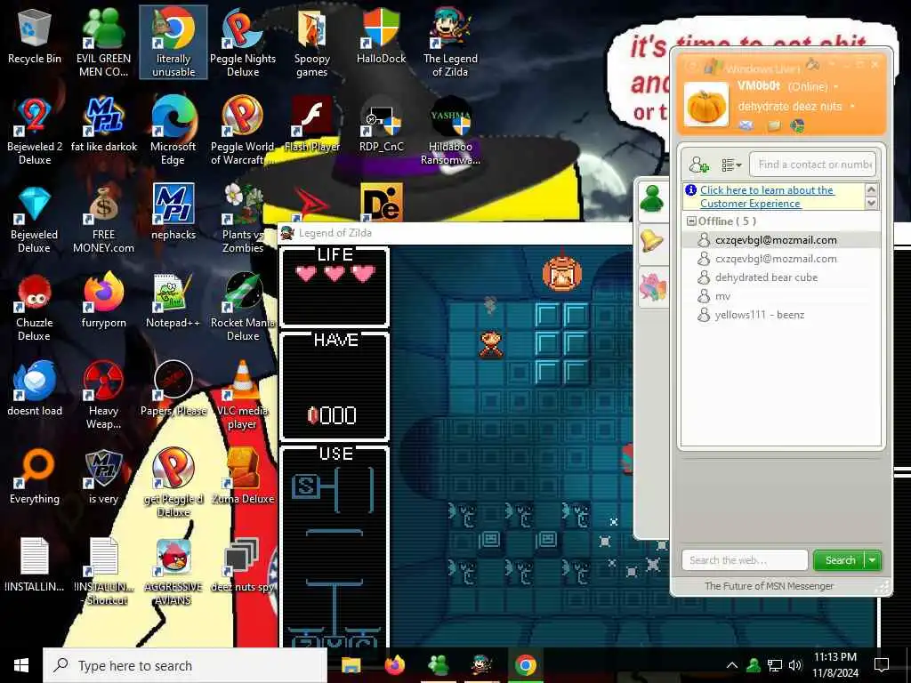
Task: Click the green Search button in Messenger
Action: click(x=839, y=560)
